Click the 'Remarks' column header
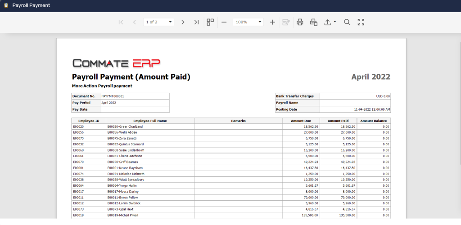Viewport: 461px width, 225px height. pyautogui.click(x=239, y=121)
